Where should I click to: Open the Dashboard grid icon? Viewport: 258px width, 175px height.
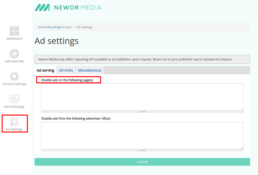[x=14, y=31]
